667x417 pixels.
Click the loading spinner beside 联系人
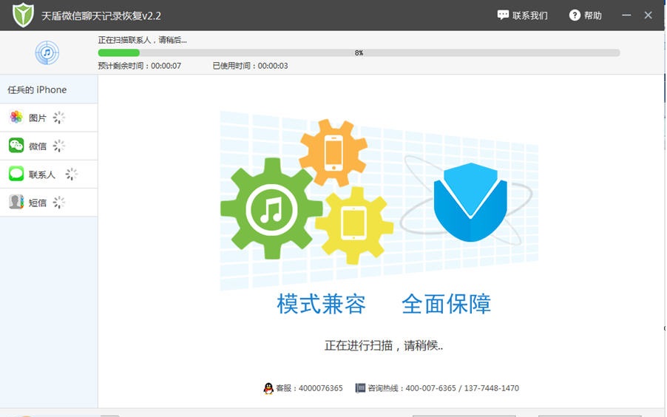tap(72, 174)
